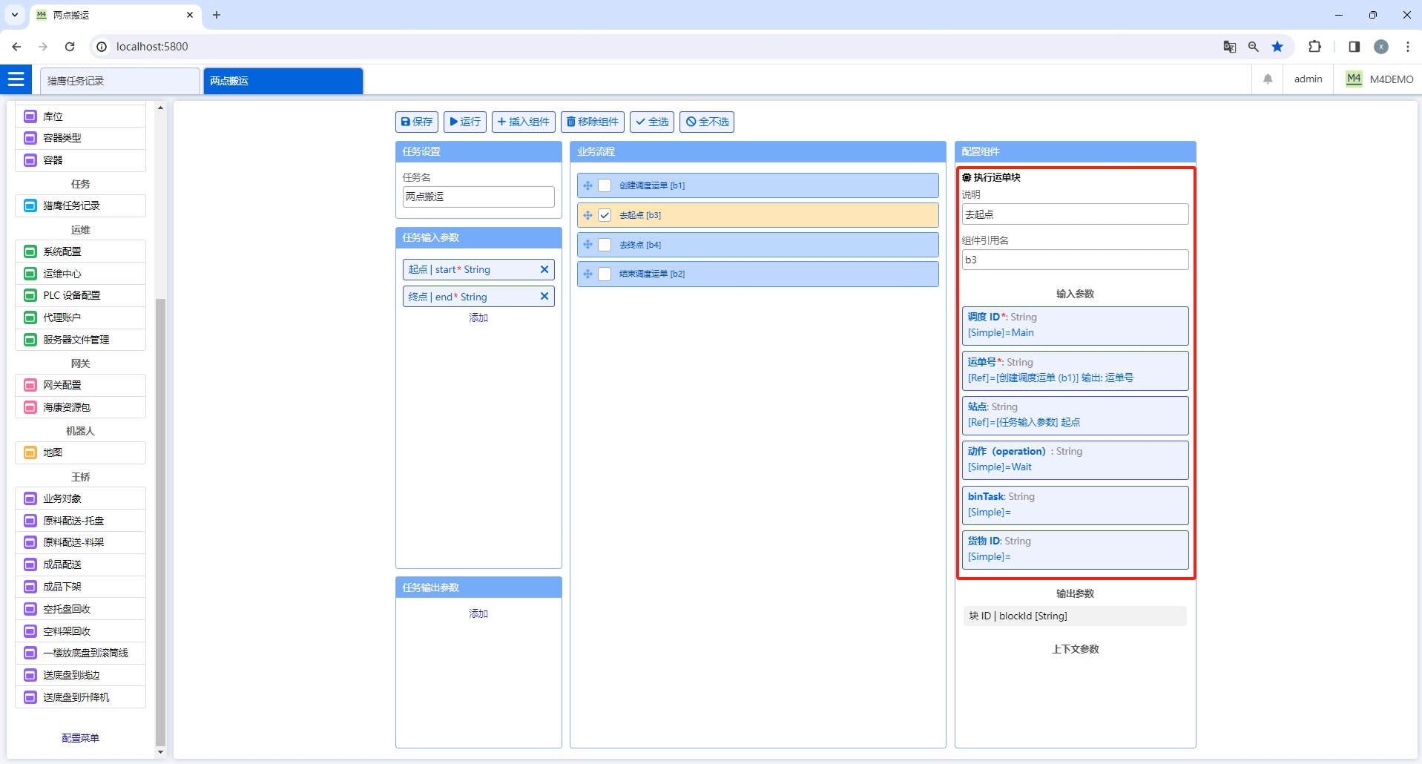This screenshot has width=1422, height=764.
Task: Click the 块 ID blockId output row
Action: (x=1076, y=616)
